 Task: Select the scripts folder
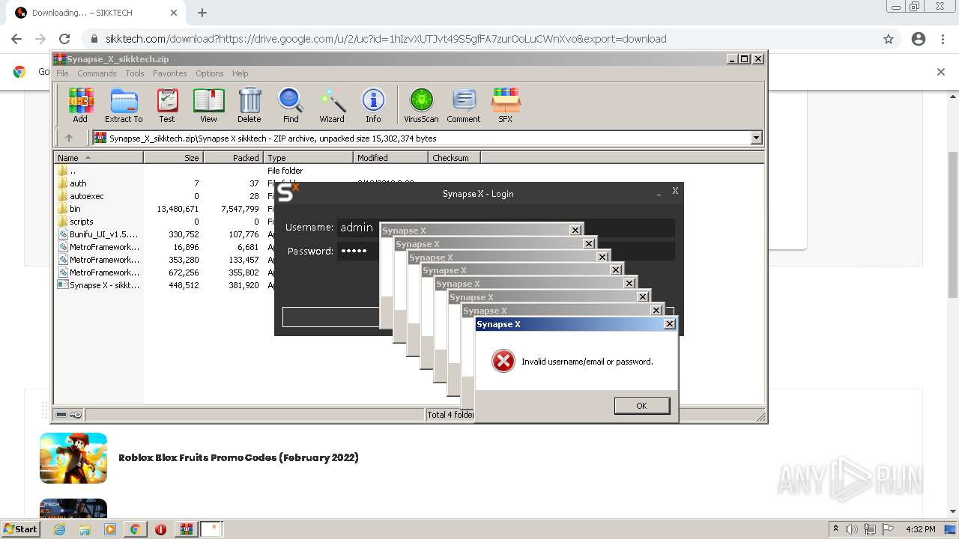[81, 222]
